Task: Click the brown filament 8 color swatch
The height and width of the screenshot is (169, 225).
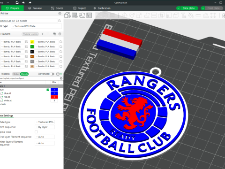Action: click(x=32, y=56)
